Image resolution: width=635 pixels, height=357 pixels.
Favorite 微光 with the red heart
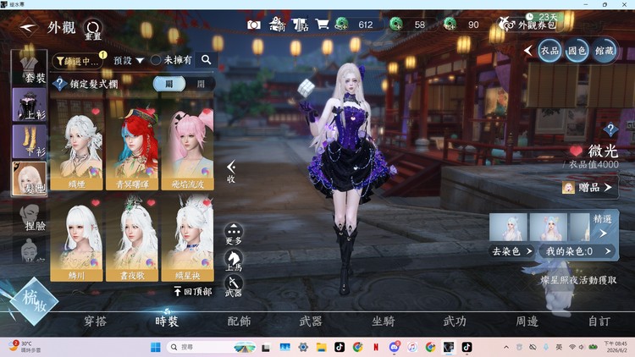[x=576, y=151]
